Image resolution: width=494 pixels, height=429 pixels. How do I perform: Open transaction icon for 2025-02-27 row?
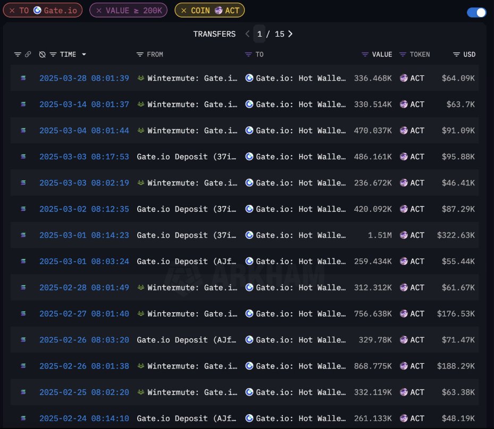pos(23,313)
